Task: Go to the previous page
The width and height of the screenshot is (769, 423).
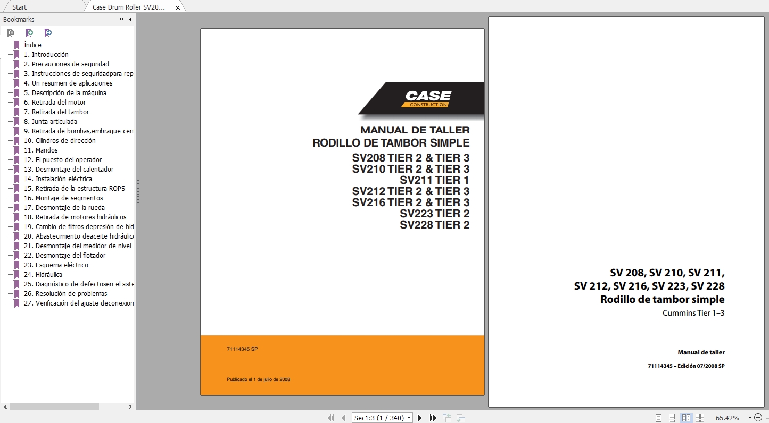Action: [343, 418]
